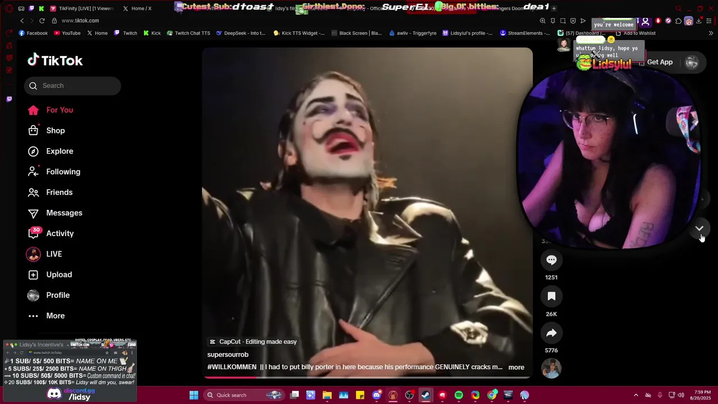Screen dimensions: 718x404
Task: Open Messages in the sidebar
Action: click(x=55, y=213)
